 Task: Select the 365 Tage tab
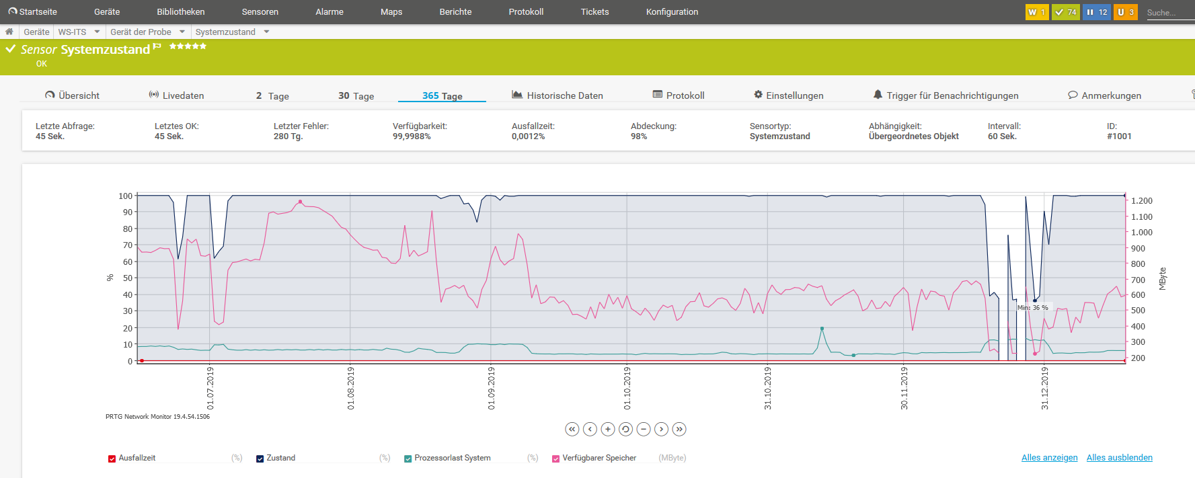(x=442, y=96)
